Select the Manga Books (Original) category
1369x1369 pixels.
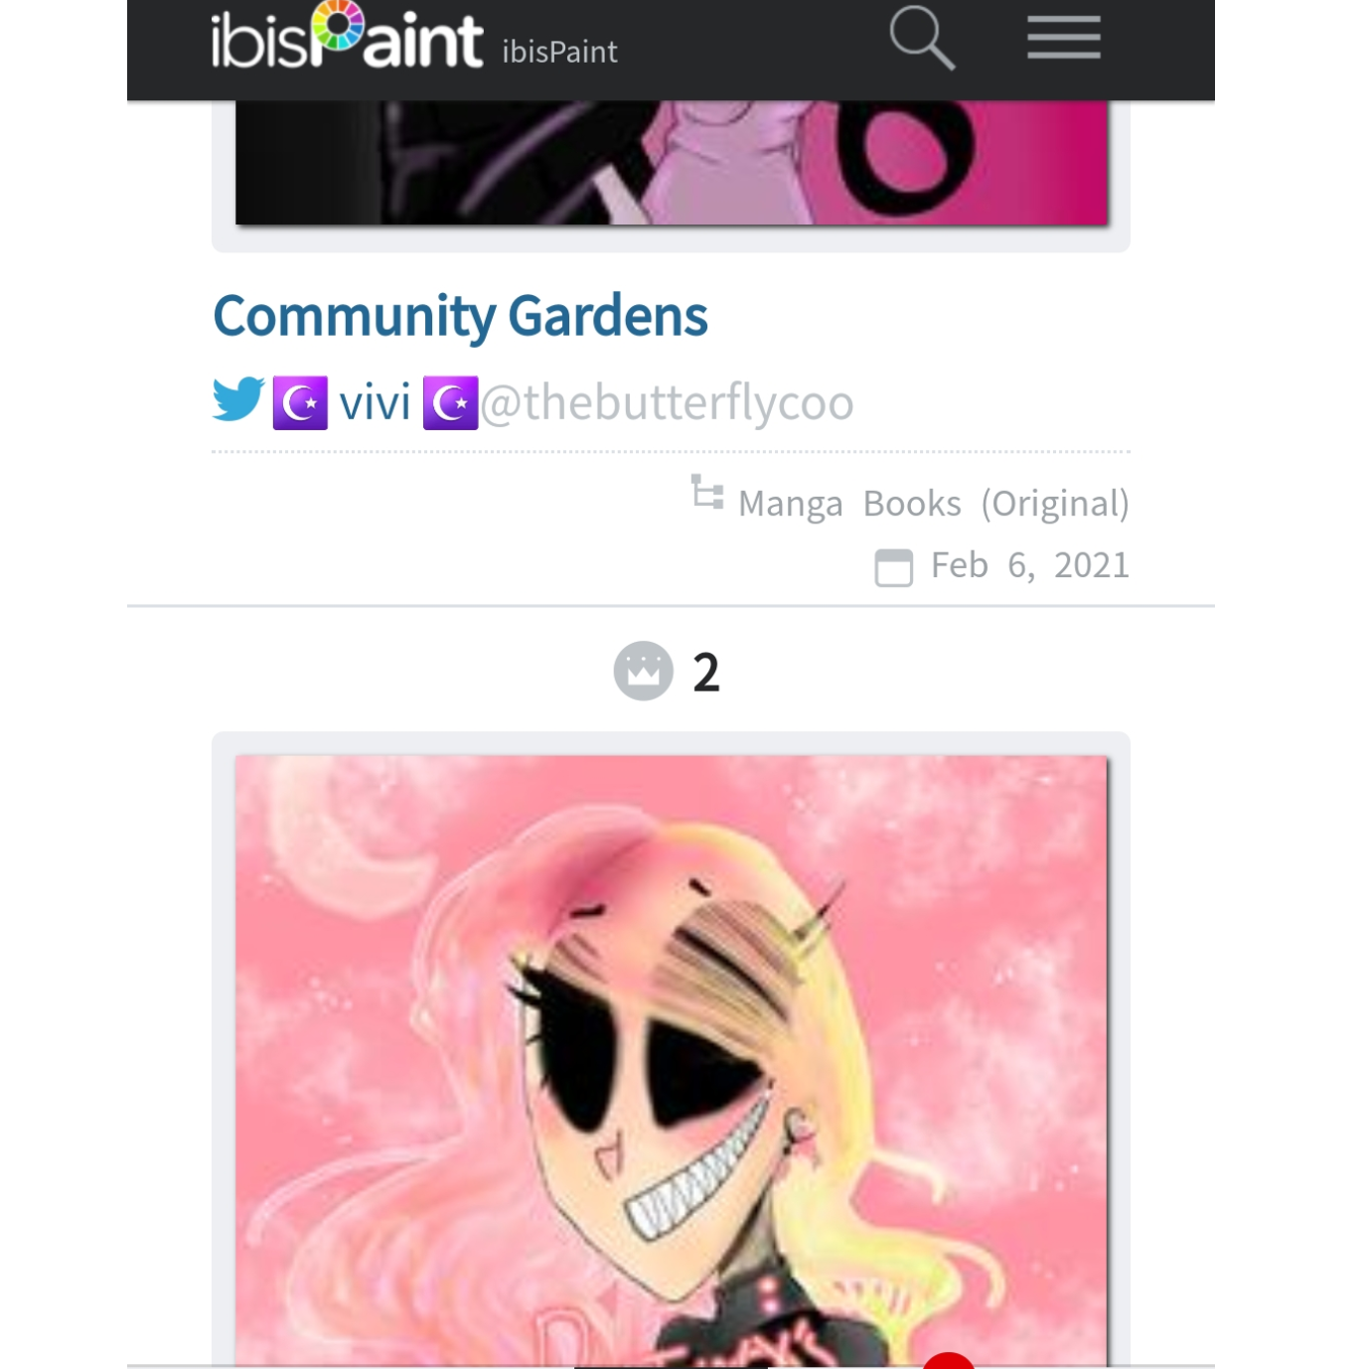point(934,504)
